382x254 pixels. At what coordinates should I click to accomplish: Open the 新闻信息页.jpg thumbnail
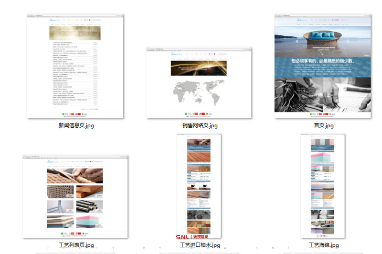[x=75, y=67]
